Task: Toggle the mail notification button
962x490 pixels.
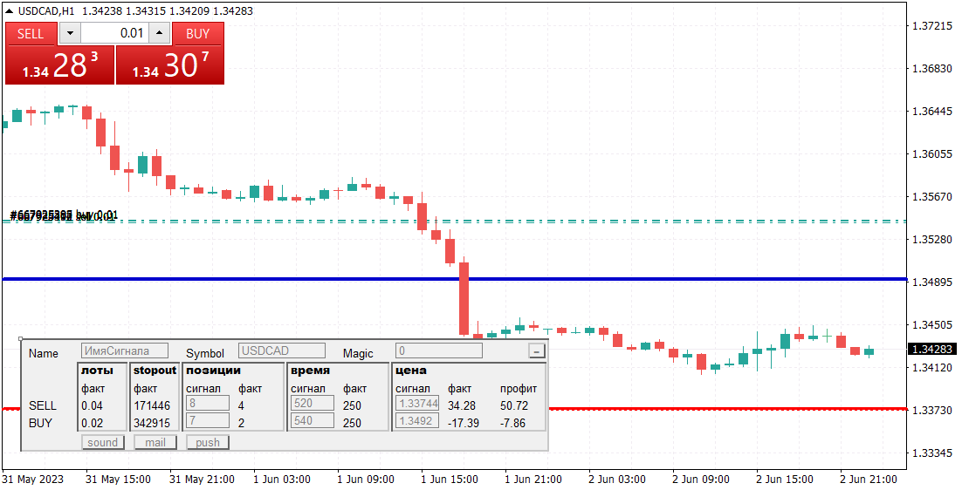Action: [155, 442]
